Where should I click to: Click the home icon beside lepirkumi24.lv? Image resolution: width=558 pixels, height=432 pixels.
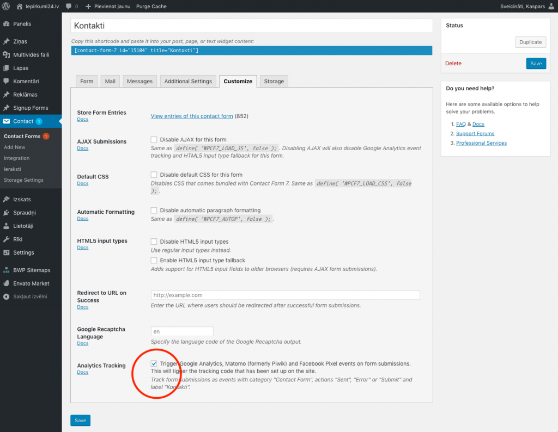[21, 7]
